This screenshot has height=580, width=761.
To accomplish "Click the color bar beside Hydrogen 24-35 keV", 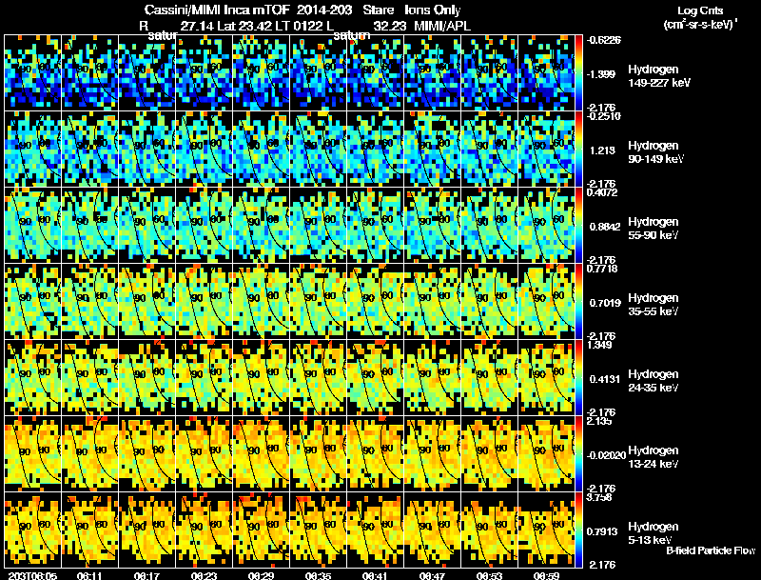I will click(x=578, y=378).
